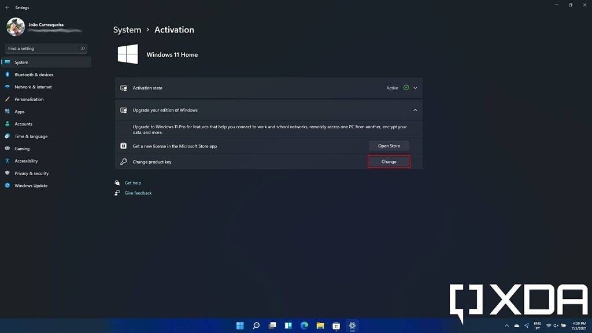Select Personalization in the sidebar
Viewport: 592px width, 333px height.
pos(30,99)
